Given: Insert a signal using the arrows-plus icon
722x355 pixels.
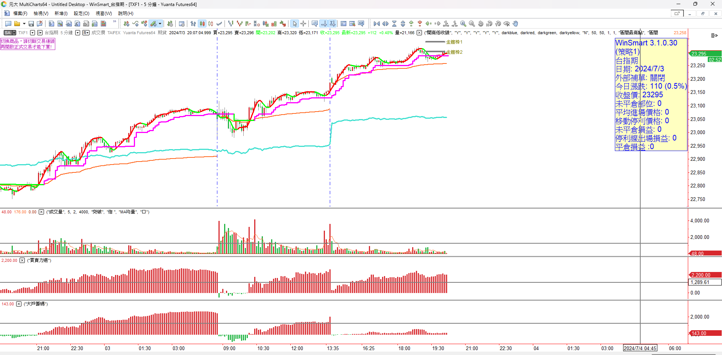Looking at the screenshot, I should tap(144, 24).
